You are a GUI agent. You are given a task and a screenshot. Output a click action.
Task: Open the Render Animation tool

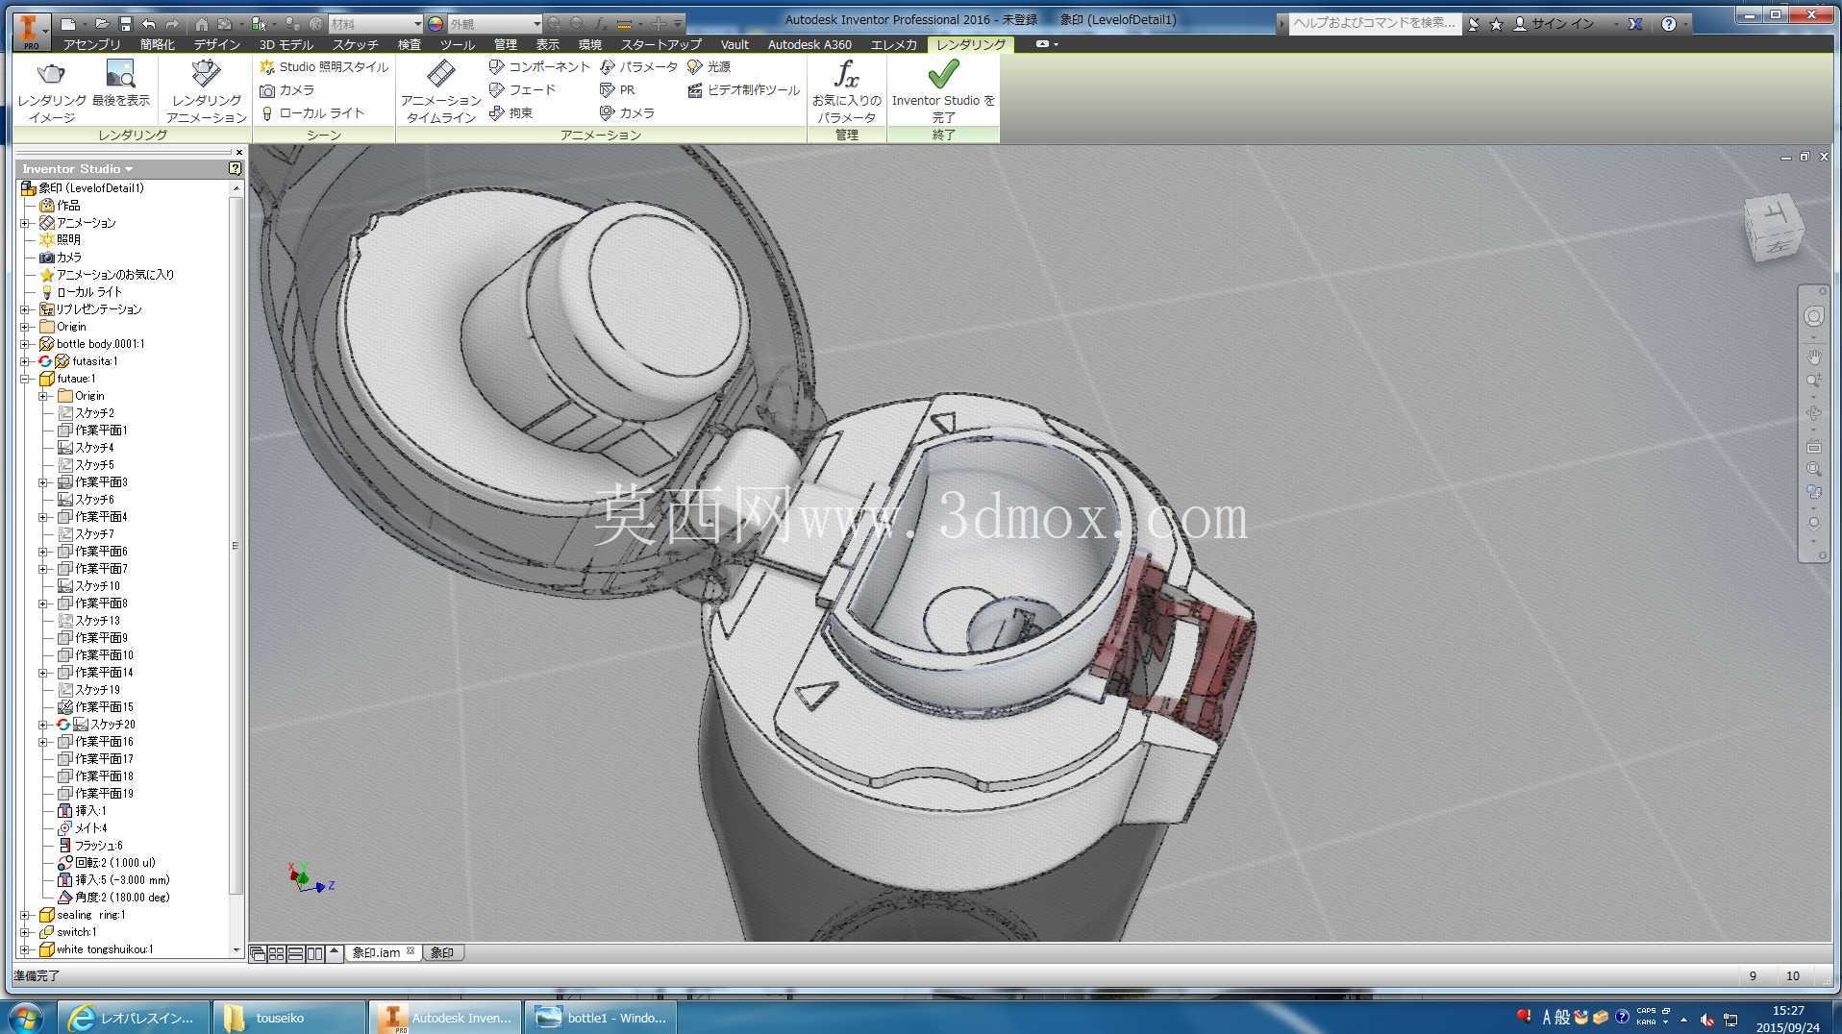click(x=206, y=91)
